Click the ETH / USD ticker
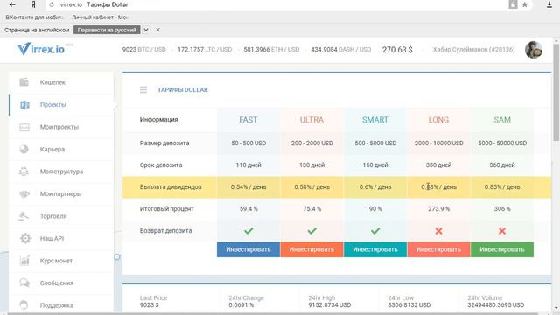 pos(271,50)
